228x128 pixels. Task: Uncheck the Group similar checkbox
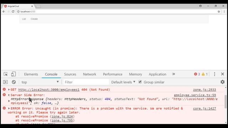[140, 82]
